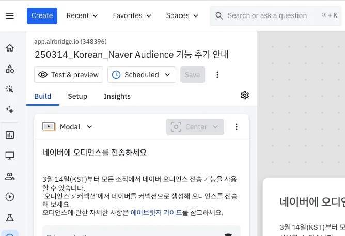
Task: Expand the Recent dropdown
Action: point(82,16)
